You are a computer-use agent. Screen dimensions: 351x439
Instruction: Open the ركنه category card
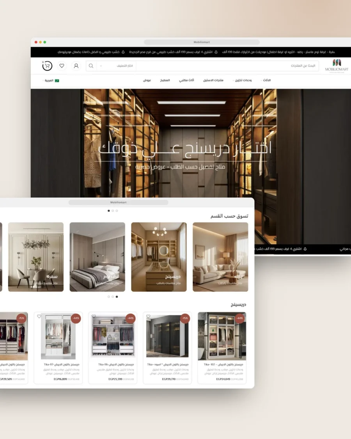[220, 257]
